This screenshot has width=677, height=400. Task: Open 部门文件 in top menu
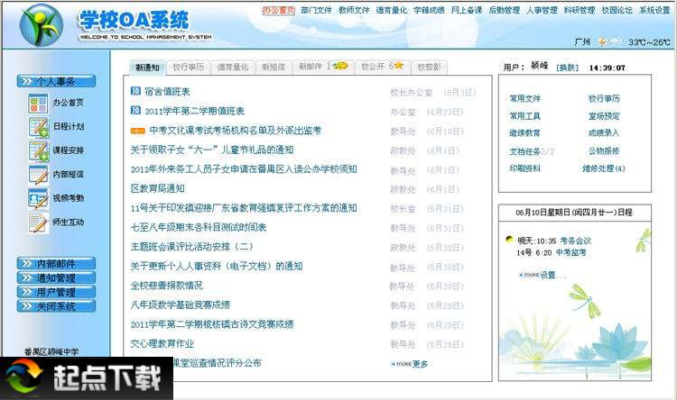tap(316, 10)
